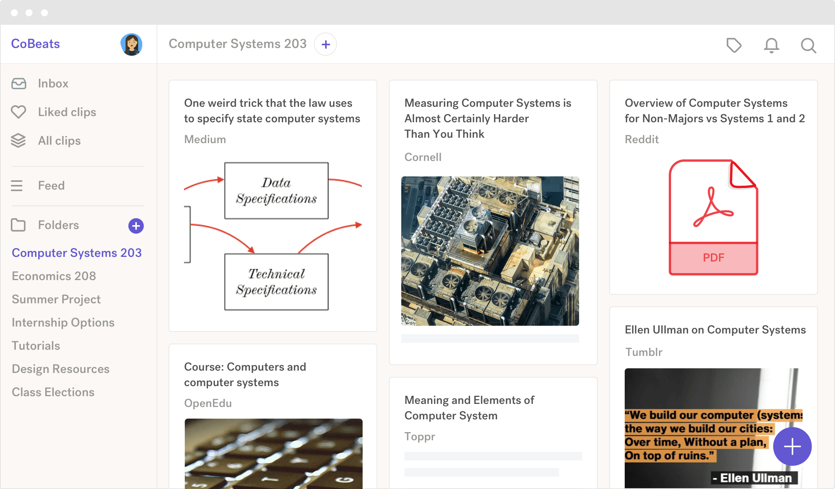Click the CoBeats logo link

[x=36, y=44]
